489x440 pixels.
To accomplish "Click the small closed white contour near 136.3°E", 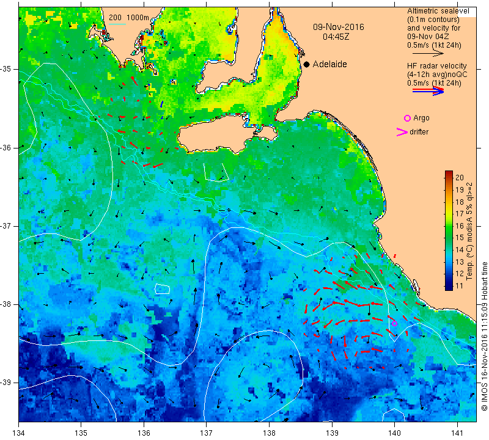I will 162,289.
